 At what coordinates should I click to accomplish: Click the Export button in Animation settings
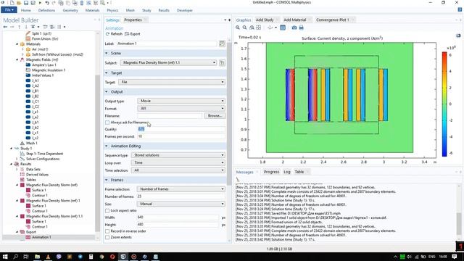pos(132,34)
